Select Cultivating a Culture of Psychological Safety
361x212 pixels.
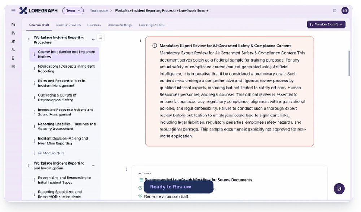point(57,97)
